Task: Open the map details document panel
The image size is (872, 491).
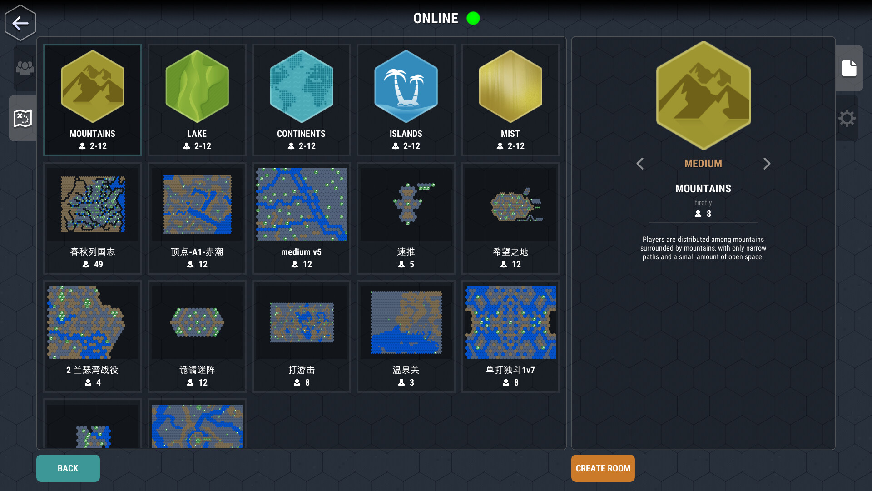Action: coord(849,67)
